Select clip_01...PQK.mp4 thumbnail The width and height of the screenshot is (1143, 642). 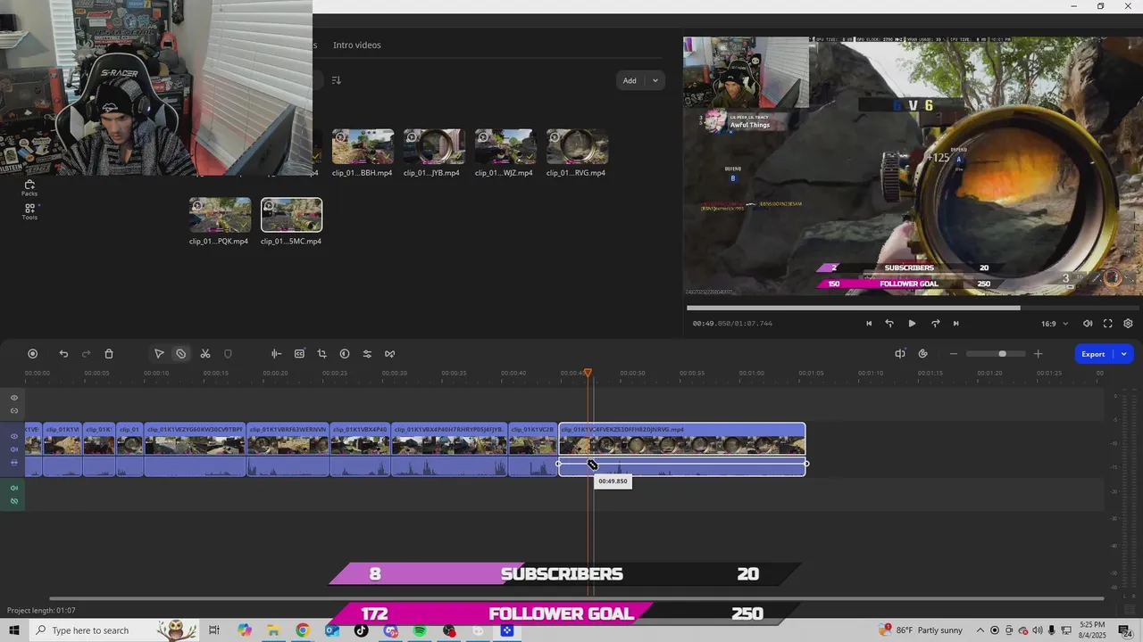pos(220,215)
